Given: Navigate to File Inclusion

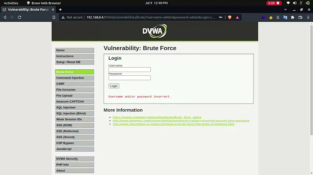Looking at the screenshot, I should click(74, 90).
